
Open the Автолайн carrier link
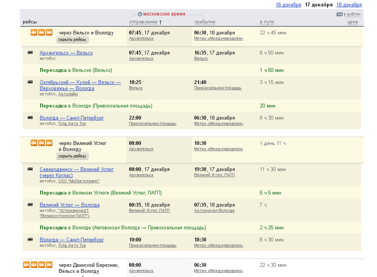(x=68, y=94)
